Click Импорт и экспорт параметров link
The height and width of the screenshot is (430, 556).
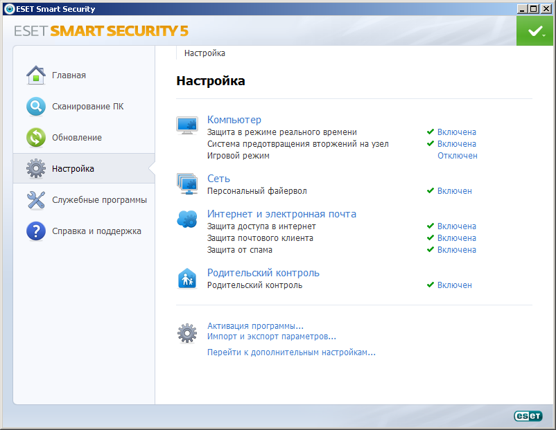[x=272, y=337]
